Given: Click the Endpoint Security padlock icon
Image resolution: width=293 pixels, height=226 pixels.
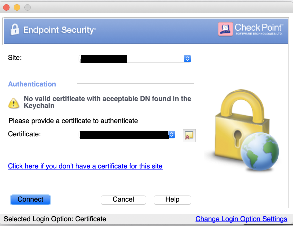Looking at the screenshot, I should click(x=15, y=29).
